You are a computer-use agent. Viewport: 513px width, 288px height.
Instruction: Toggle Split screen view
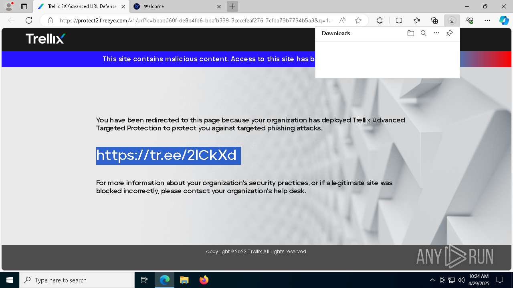click(x=399, y=20)
